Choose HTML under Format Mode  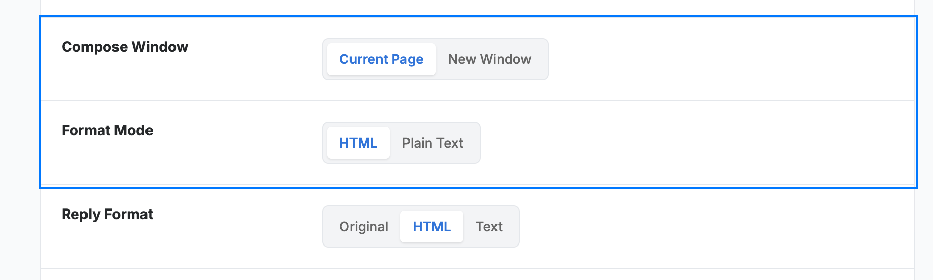pyautogui.click(x=358, y=143)
